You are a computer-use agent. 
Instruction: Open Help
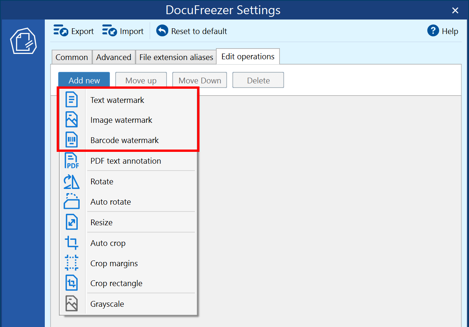point(443,31)
